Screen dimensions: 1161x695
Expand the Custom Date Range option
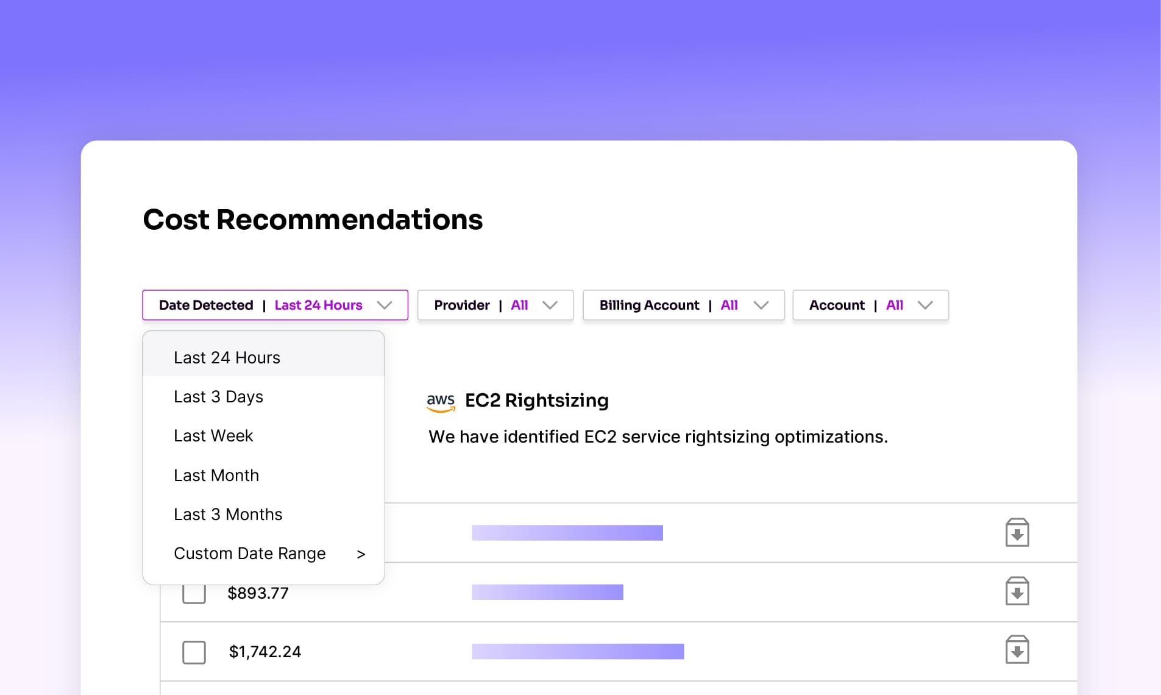pos(250,554)
